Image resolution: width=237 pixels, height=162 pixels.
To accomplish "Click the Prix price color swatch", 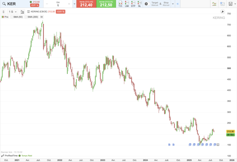I will pyautogui.click(x=2, y=17).
